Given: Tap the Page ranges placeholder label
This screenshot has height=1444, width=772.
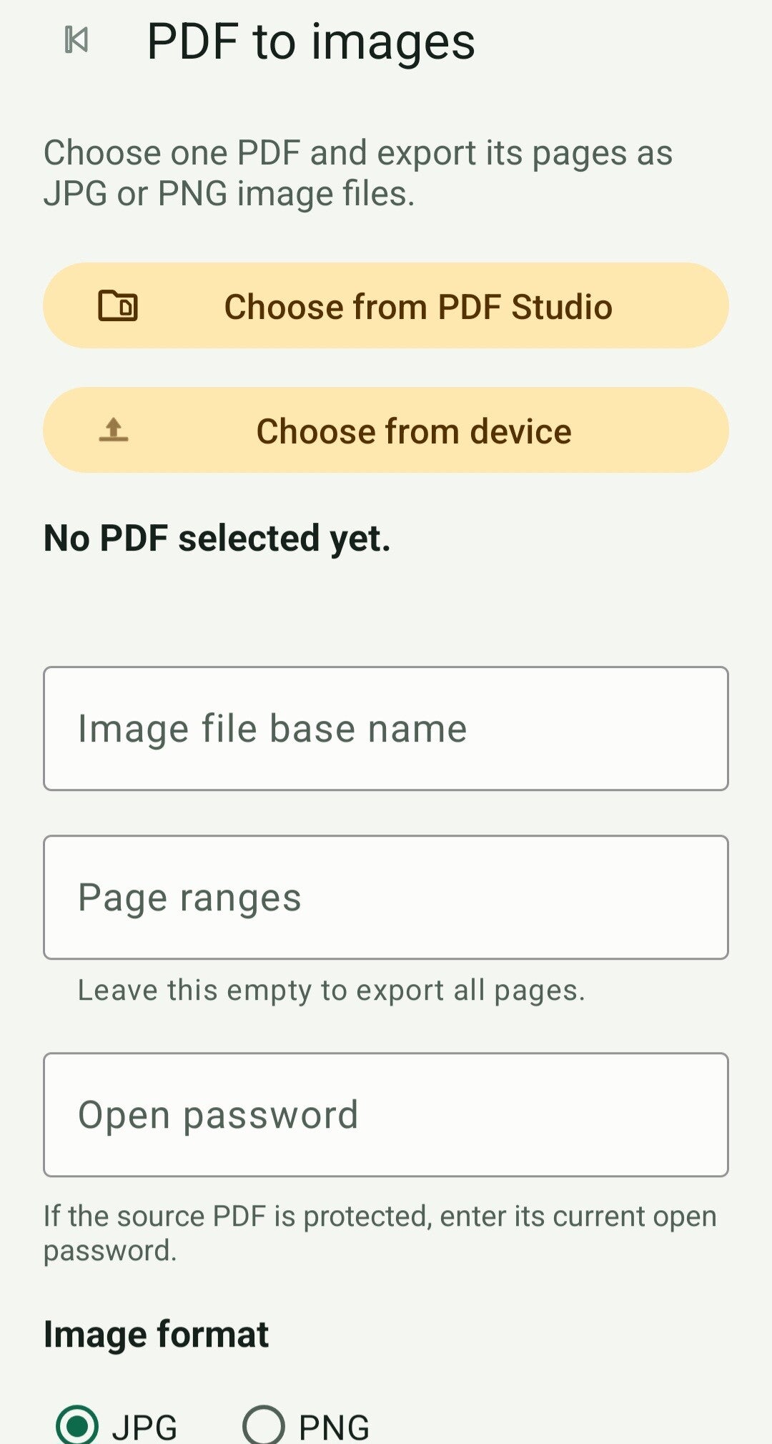Looking at the screenshot, I should tap(189, 898).
